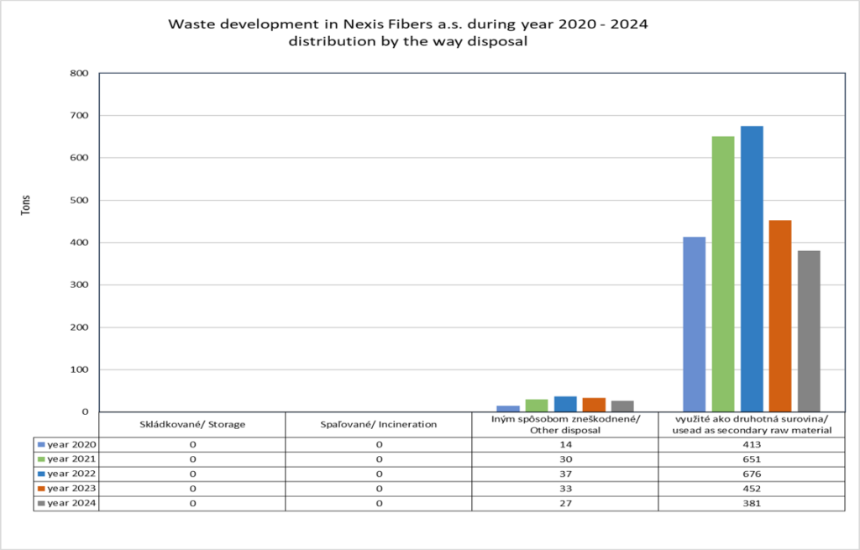Click the Storage 0 cell for year 2024
The width and height of the screenshot is (860, 550).
tap(192, 503)
